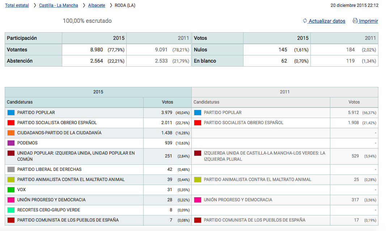
Task: Click the 2.533 abstention value for 2011
Action: click(x=161, y=61)
